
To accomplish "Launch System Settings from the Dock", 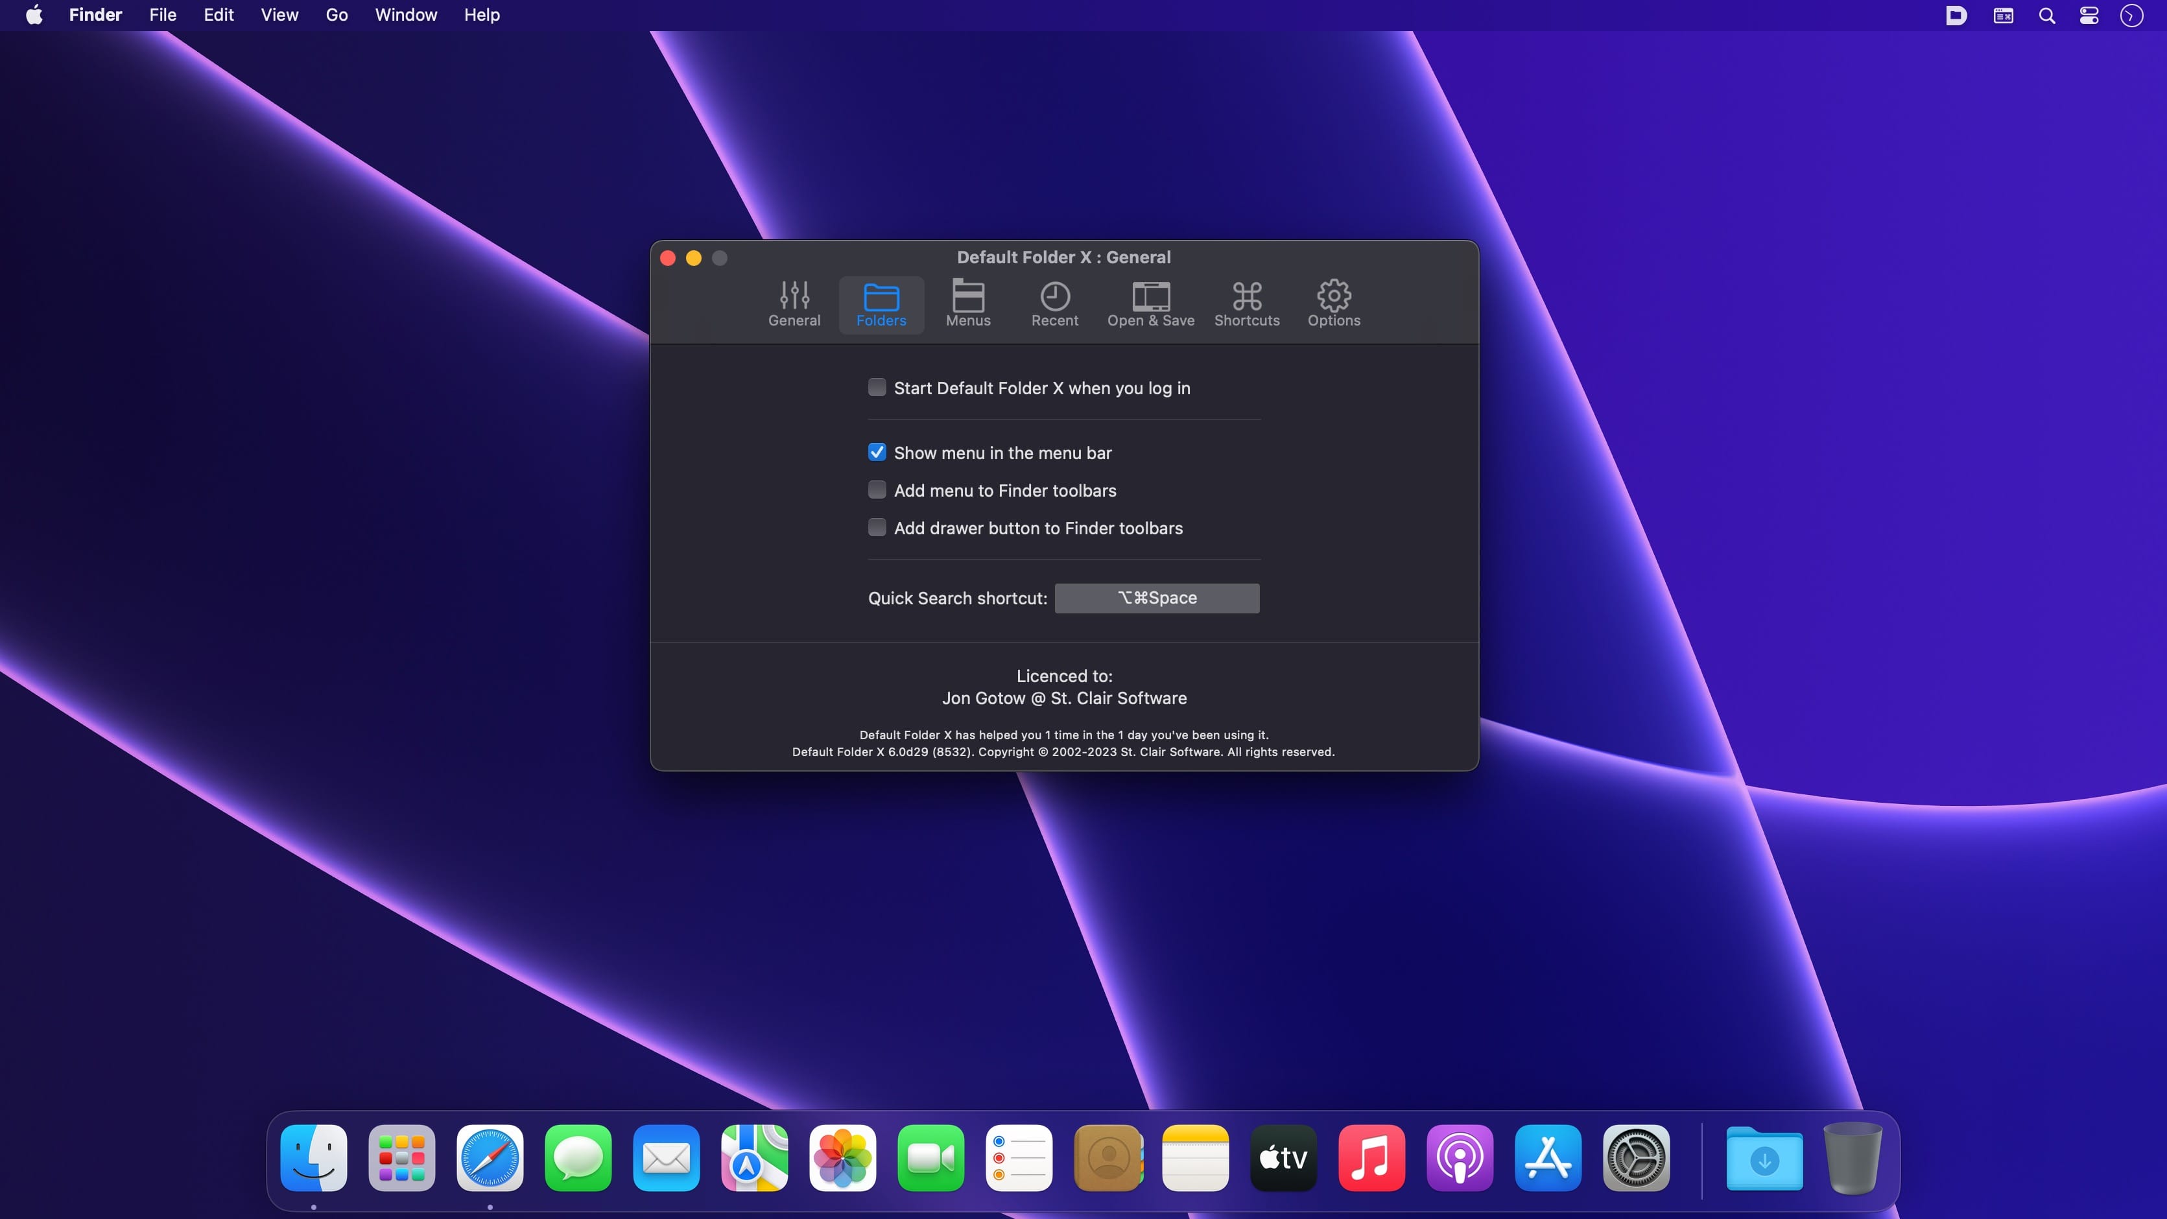I will (x=1635, y=1159).
